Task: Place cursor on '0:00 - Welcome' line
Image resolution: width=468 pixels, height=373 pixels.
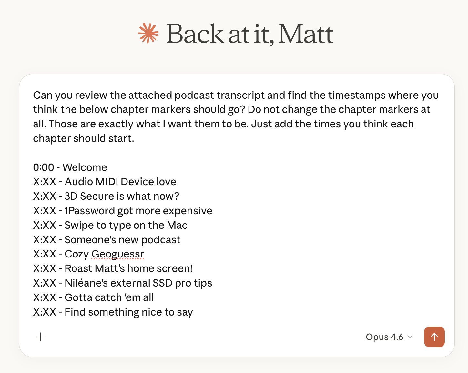Action: point(70,167)
